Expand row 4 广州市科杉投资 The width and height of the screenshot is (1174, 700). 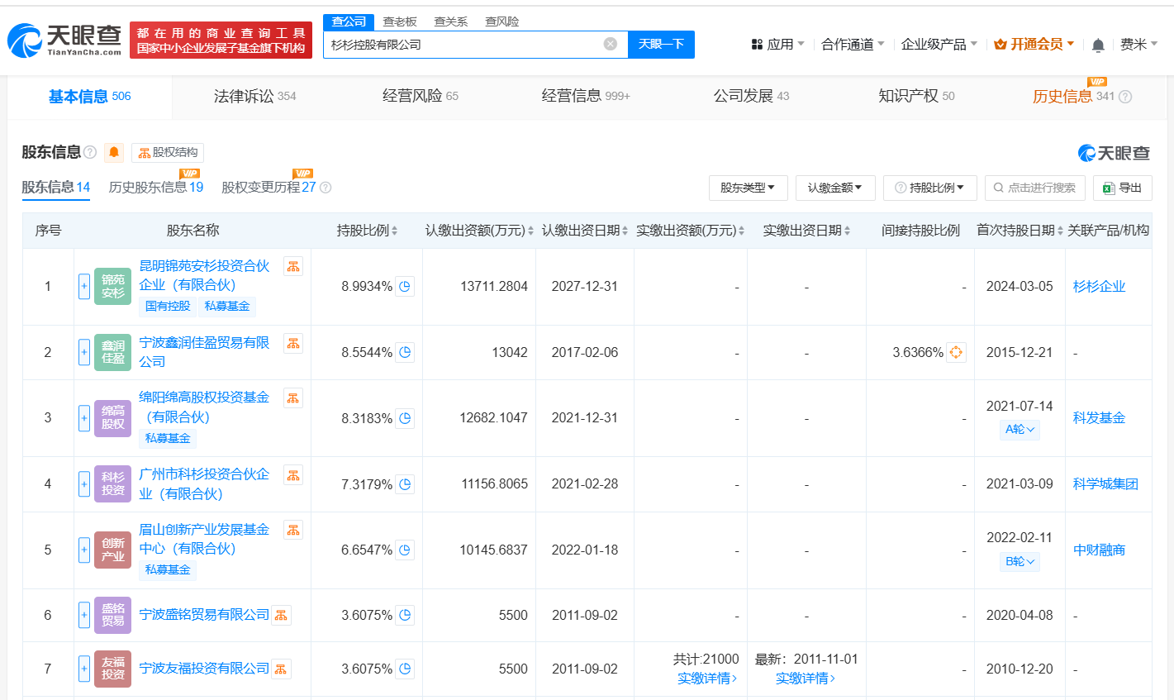click(x=84, y=484)
